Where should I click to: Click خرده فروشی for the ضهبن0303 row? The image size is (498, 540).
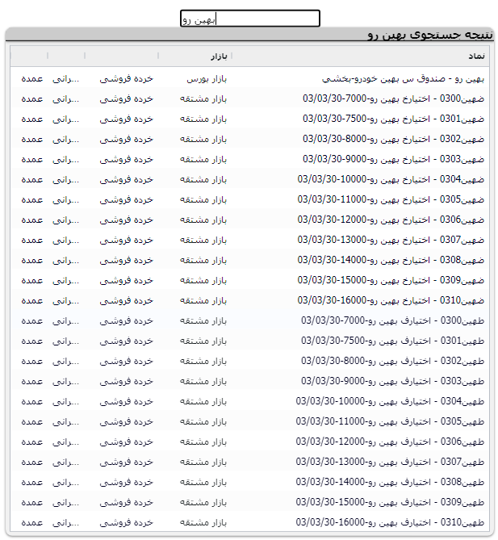pos(126,159)
